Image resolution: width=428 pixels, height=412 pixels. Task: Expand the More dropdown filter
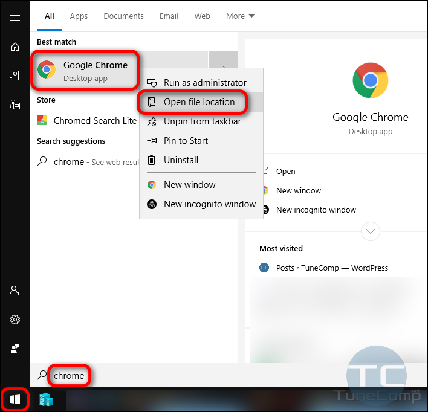coord(240,16)
